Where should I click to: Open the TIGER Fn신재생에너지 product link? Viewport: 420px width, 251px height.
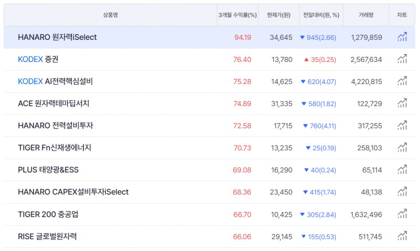tap(55, 148)
